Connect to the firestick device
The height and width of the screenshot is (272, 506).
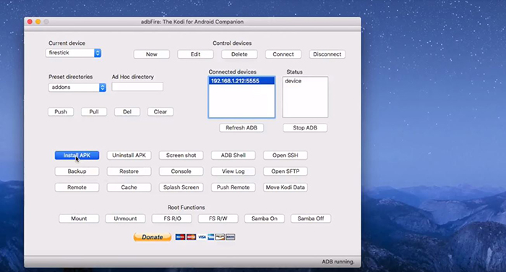point(283,54)
